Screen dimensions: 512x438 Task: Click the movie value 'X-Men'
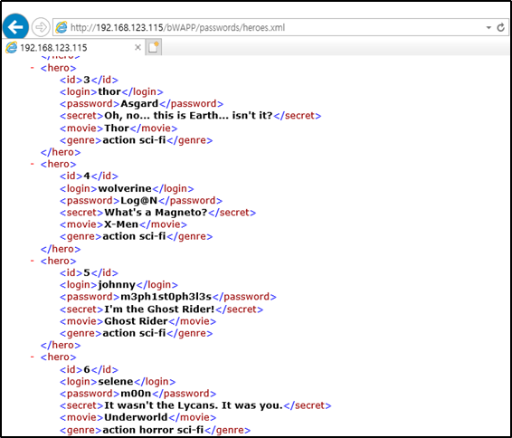tap(121, 224)
